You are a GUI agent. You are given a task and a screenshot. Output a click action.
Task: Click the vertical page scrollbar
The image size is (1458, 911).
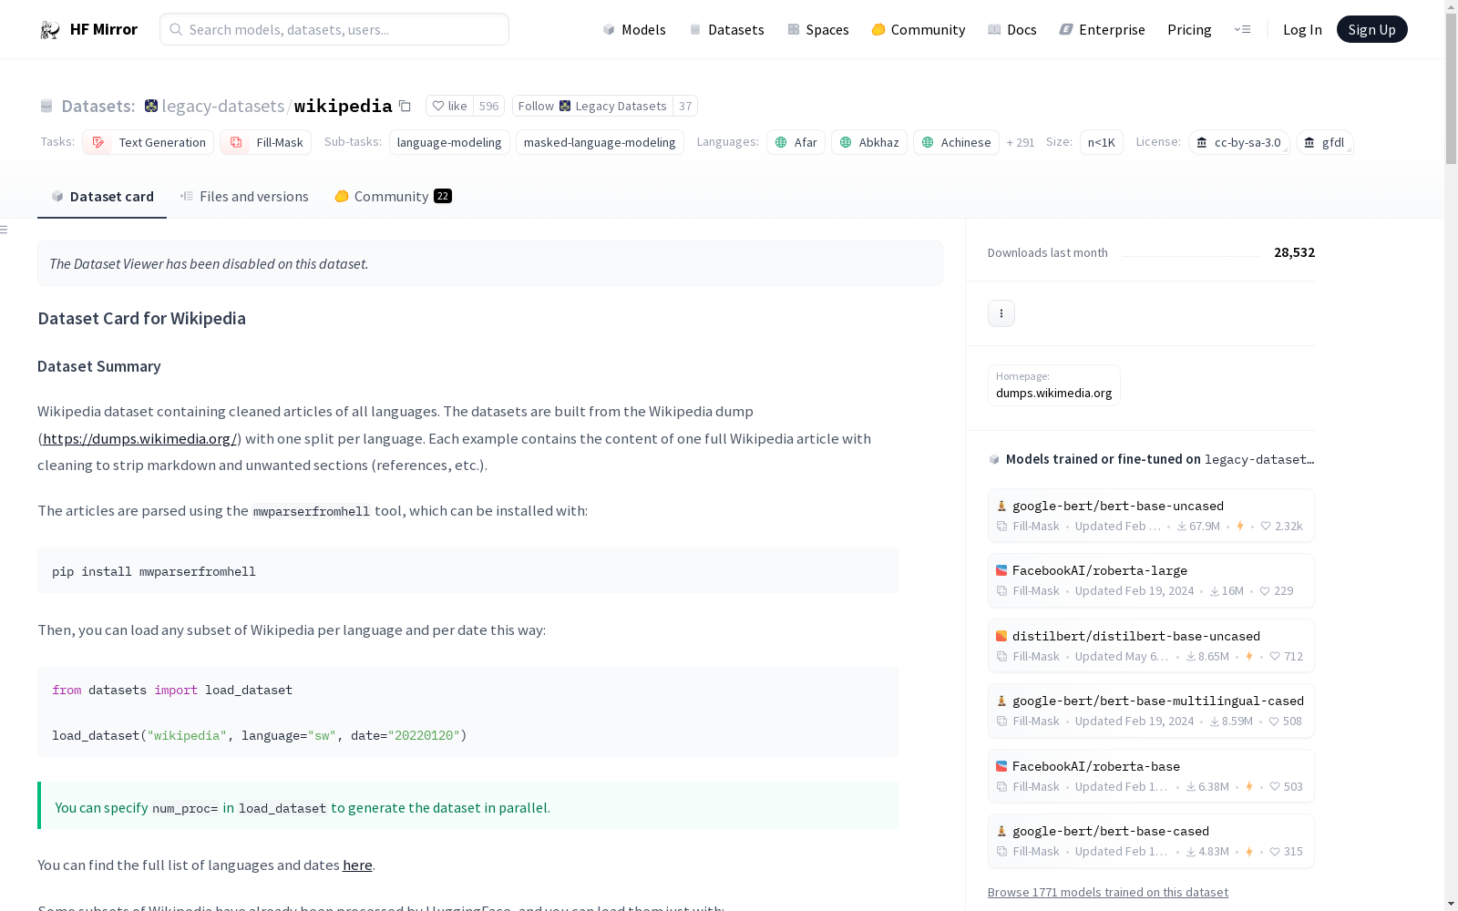(1451, 91)
